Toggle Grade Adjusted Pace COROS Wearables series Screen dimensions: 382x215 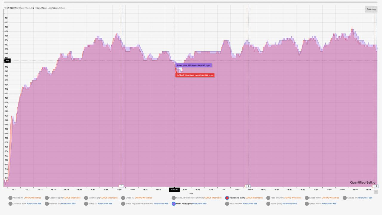point(197,198)
